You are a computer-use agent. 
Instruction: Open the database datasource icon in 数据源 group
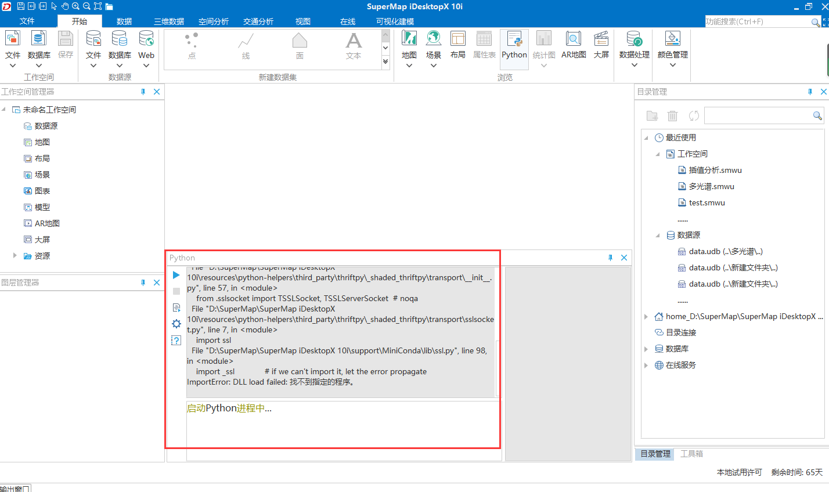pyautogui.click(x=120, y=38)
